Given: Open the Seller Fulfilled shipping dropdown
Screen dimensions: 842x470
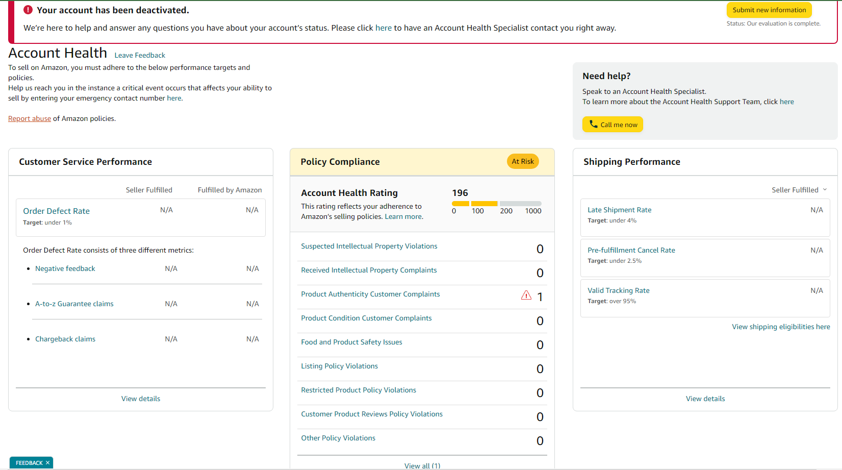Looking at the screenshot, I should click(x=799, y=190).
